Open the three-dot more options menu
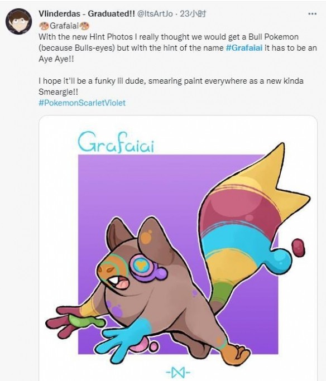Screen dimensions: 326x381 coord(312,14)
